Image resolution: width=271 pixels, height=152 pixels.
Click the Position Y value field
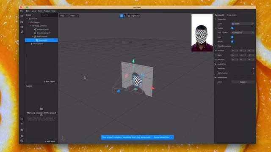click(x=243, y=51)
